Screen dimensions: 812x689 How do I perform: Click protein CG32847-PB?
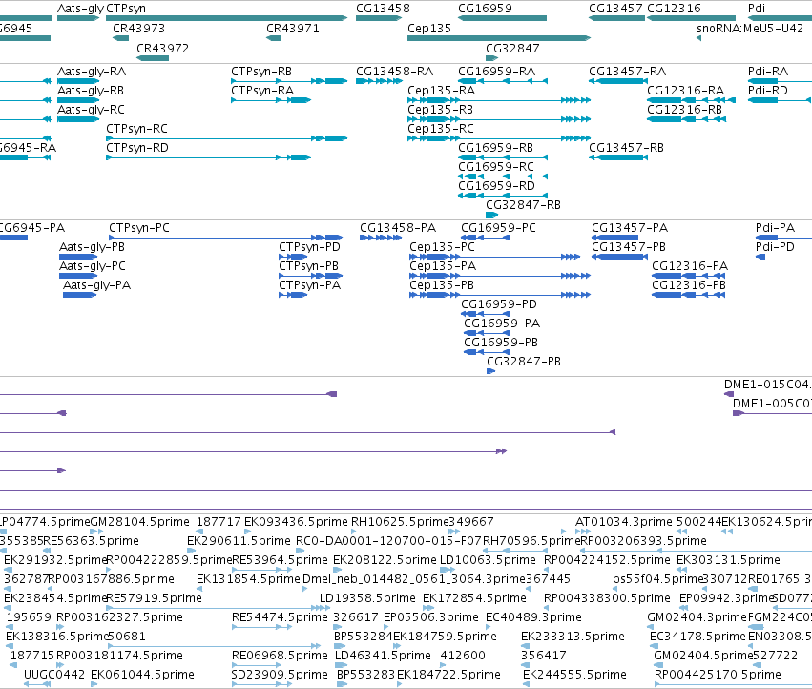click(491, 371)
